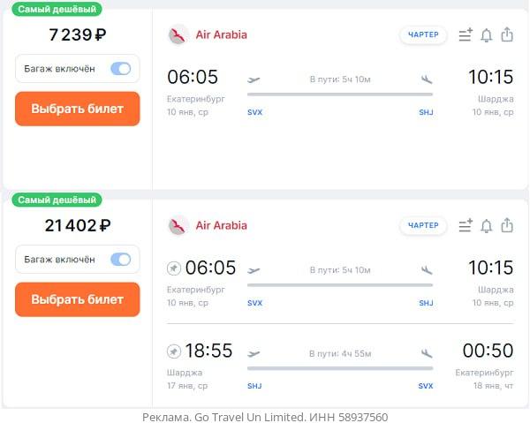Image resolution: width=530 pixels, height=423 pixels.
Task: Click ЧАРТЕР badge on first ticket
Action: pos(423,34)
